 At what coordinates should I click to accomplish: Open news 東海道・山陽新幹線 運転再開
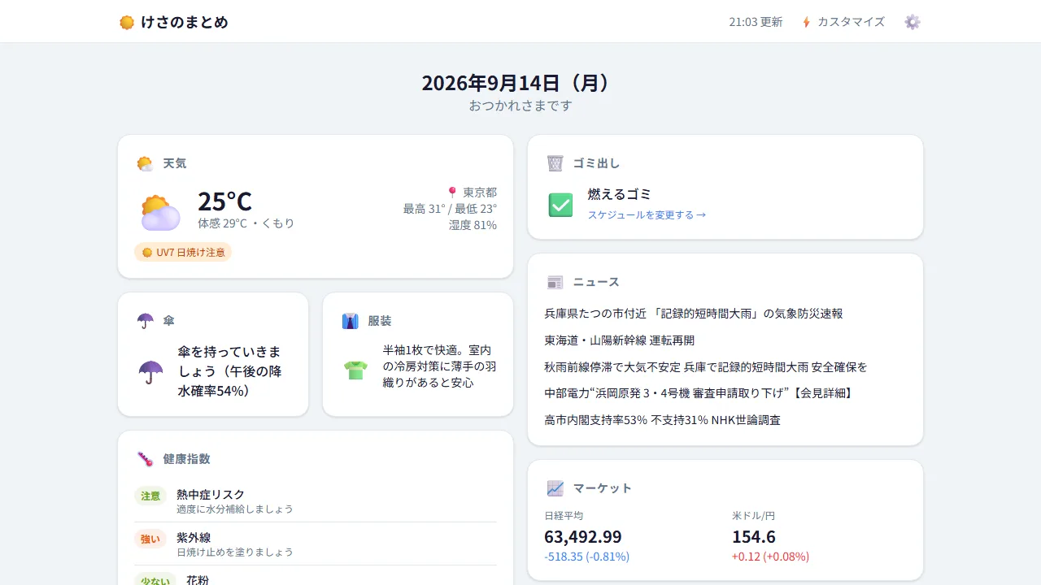[x=620, y=340]
